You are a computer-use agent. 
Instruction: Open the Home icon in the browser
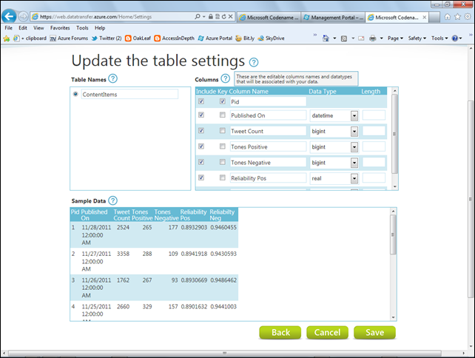coord(448,17)
